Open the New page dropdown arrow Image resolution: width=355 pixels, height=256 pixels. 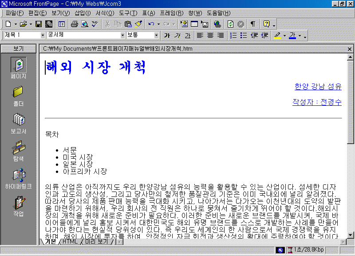(x=16, y=24)
